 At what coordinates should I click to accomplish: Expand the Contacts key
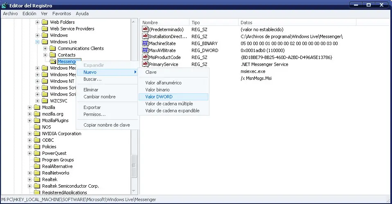click(x=45, y=55)
